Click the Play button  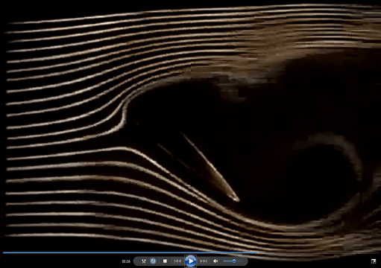191,261
